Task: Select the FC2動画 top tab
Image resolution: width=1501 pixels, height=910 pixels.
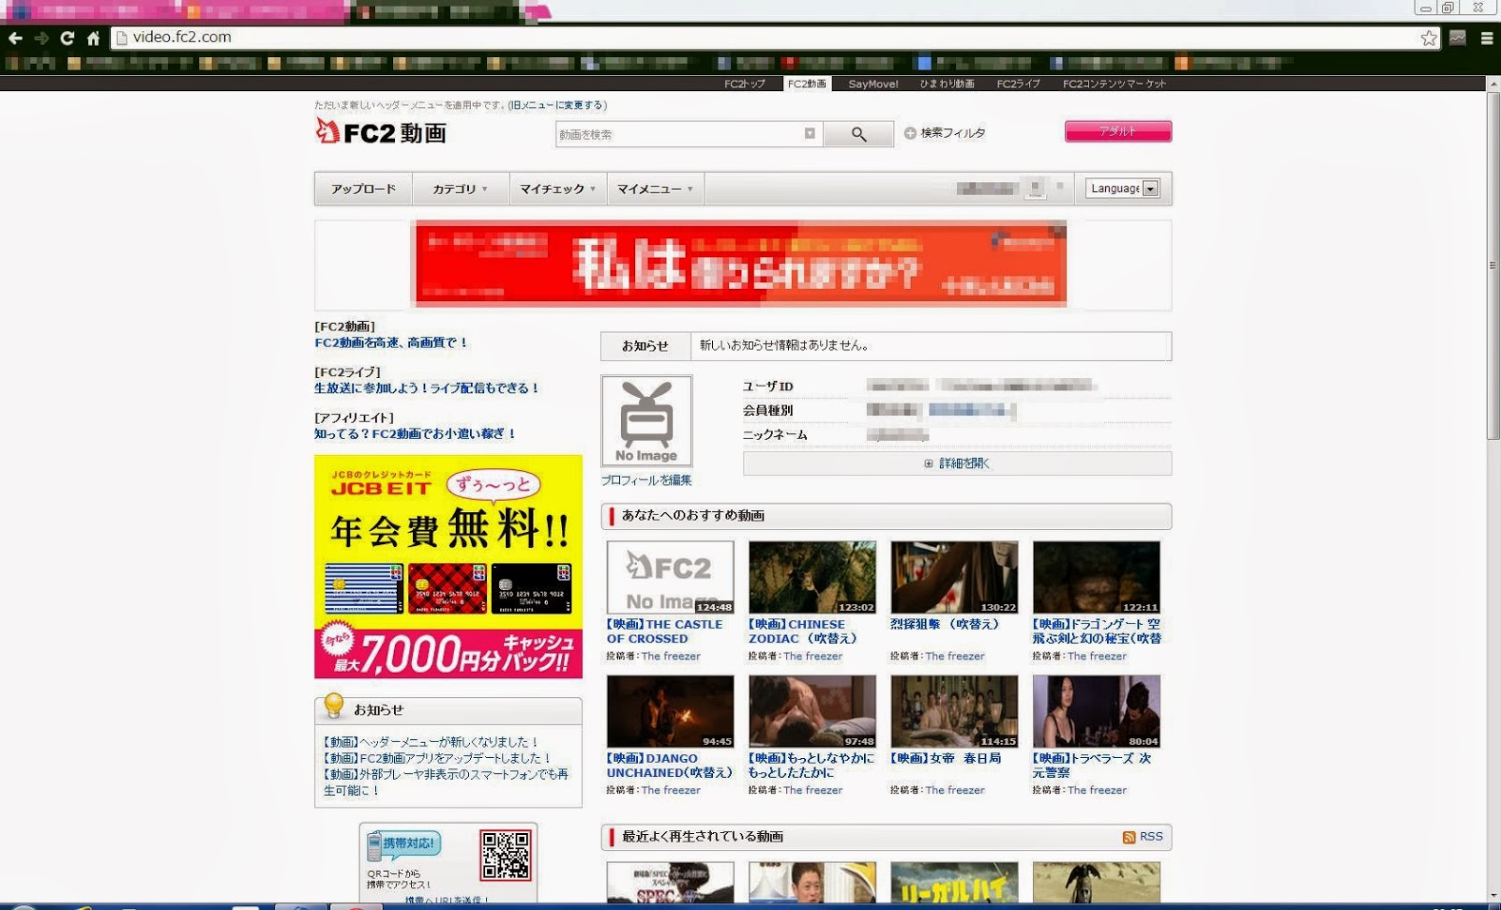Action: (807, 83)
